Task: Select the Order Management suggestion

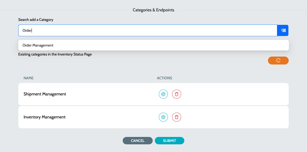Action: tap(153, 45)
